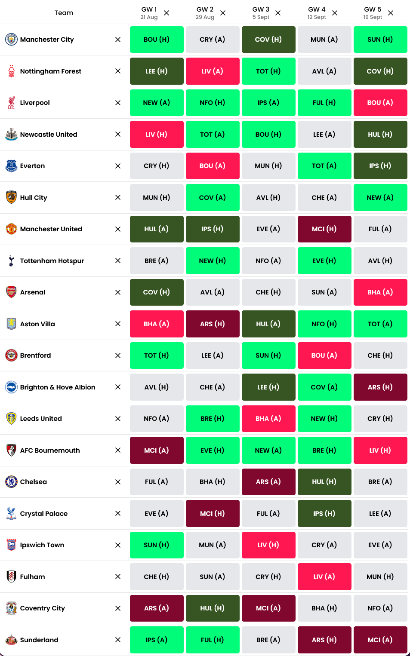410x656 pixels.
Task: Select Brighton & Hove Albion team name
Action: pyautogui.click(x=58, y=387)
